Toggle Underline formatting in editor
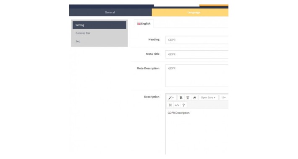Image resolution: width=298 pixels, height=159 pixels. pyautogui.click(x=188, y=97)
